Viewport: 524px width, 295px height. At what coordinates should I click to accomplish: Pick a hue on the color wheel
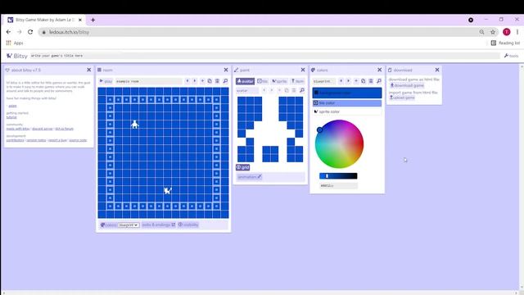click(x=339, y=144)
